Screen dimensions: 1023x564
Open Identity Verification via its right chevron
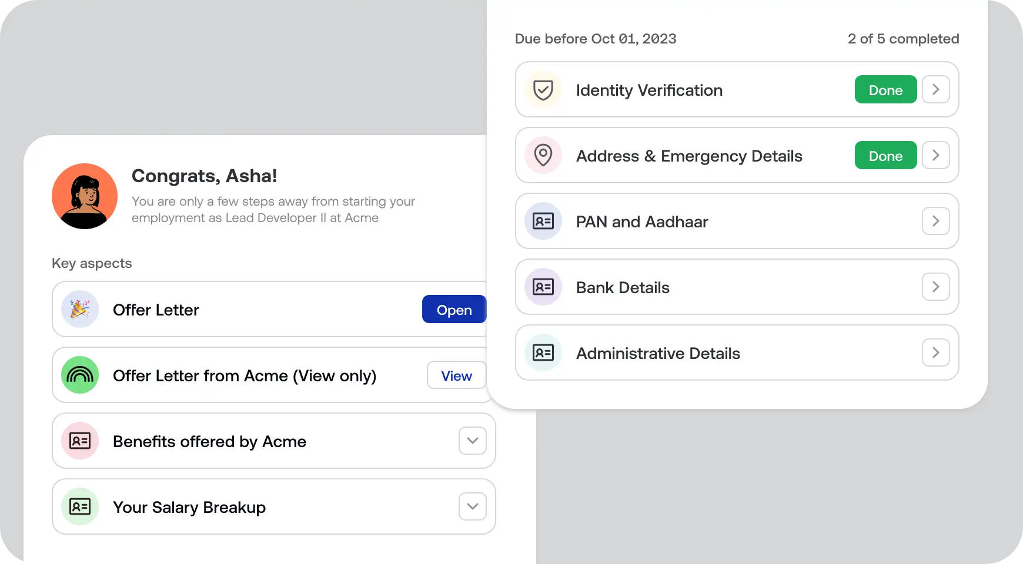935,90
